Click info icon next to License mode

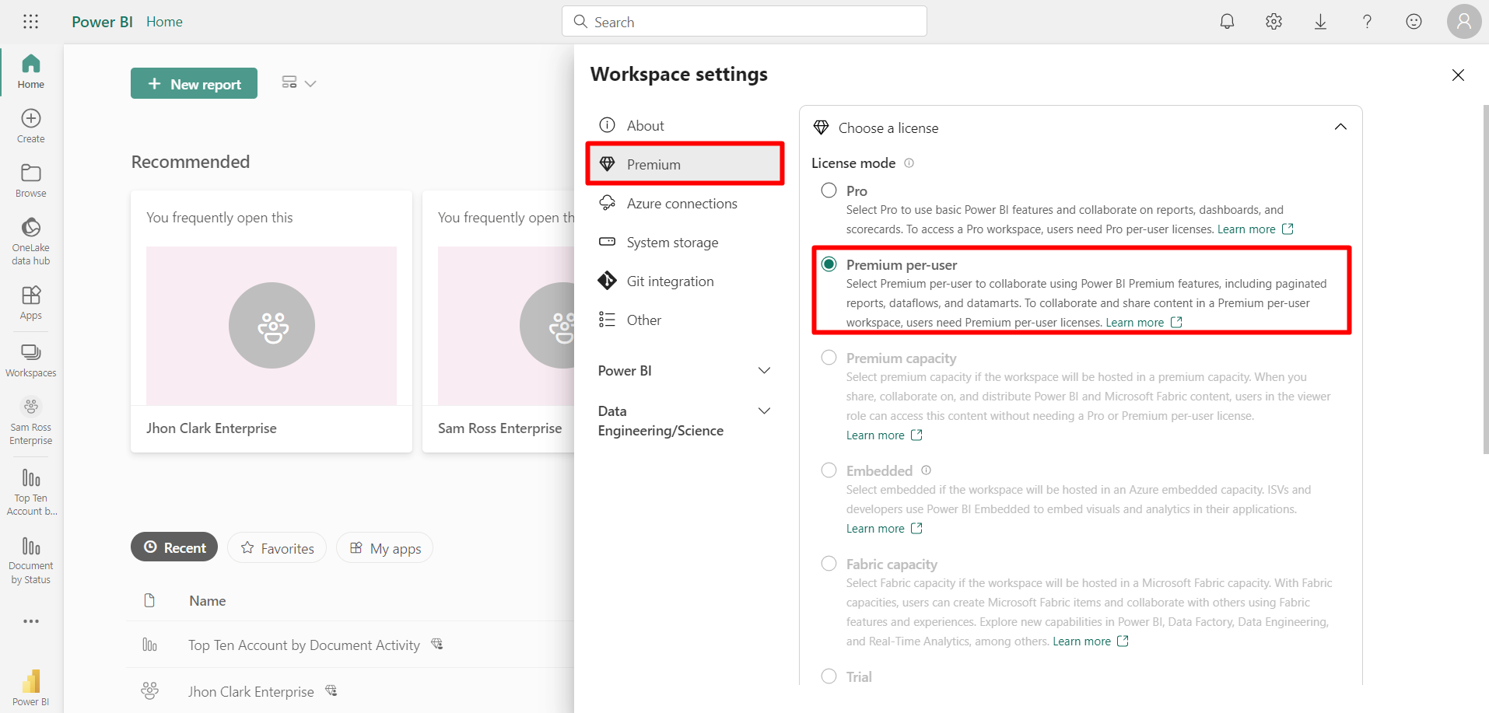click(x=909, y=163)
